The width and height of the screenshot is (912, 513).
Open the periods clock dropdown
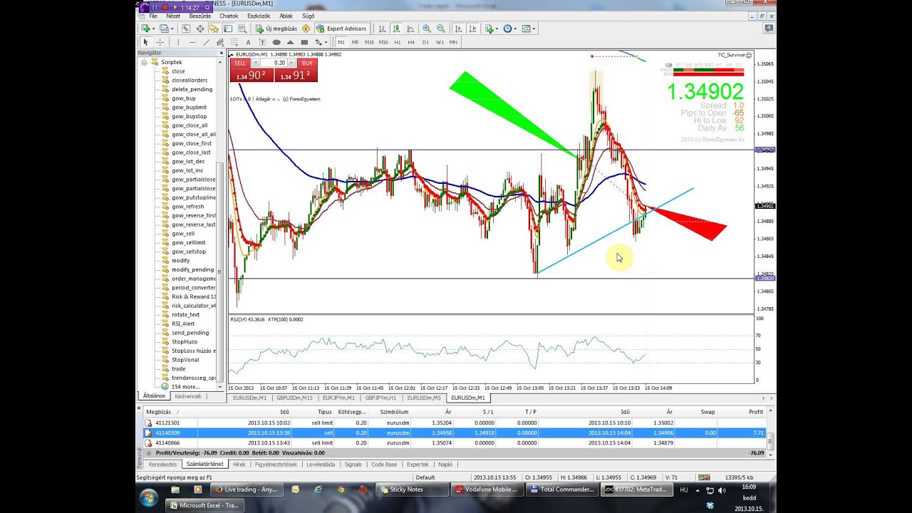509,28
